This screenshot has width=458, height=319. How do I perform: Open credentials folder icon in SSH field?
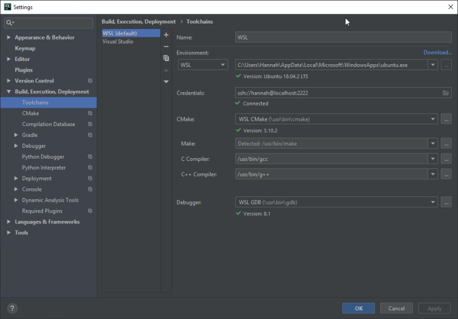[445, 93]
